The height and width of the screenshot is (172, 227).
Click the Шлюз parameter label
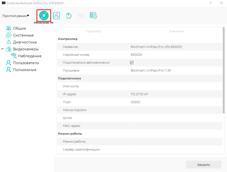(x=67, y=118)
